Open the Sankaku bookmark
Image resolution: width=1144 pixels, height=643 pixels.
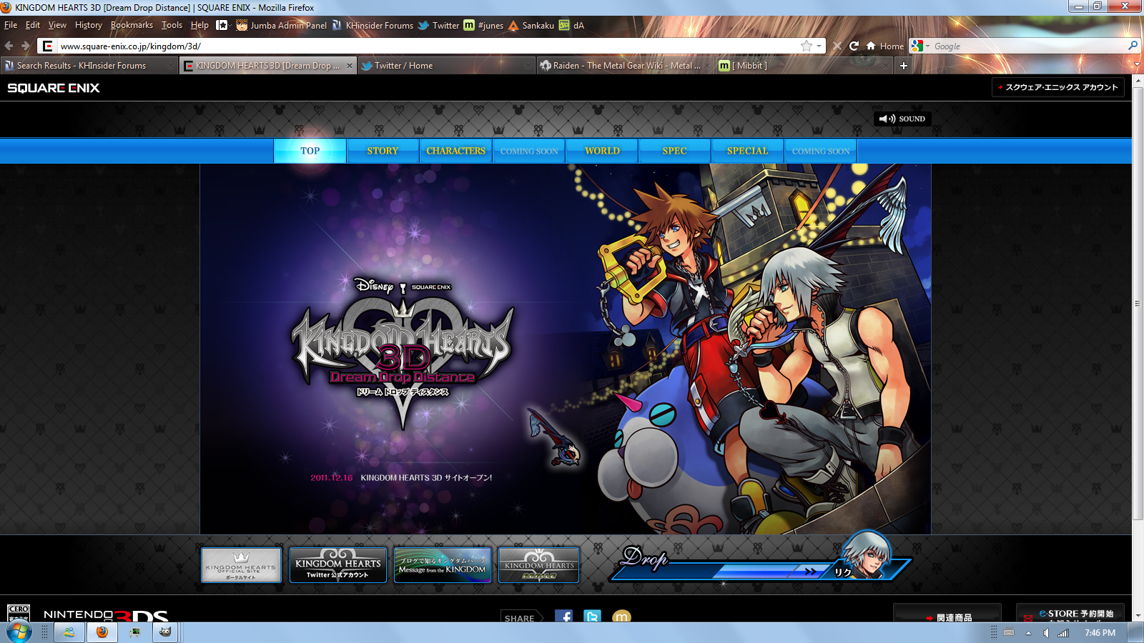point(531,25)
